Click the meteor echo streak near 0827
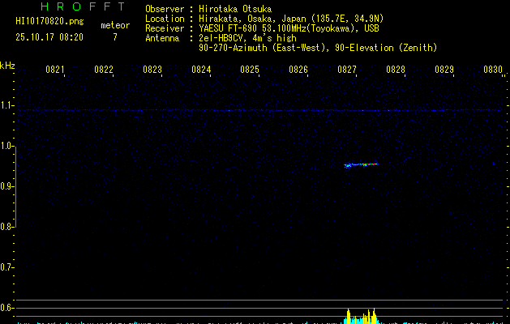510x324 pixels. [x=361, y=164]
